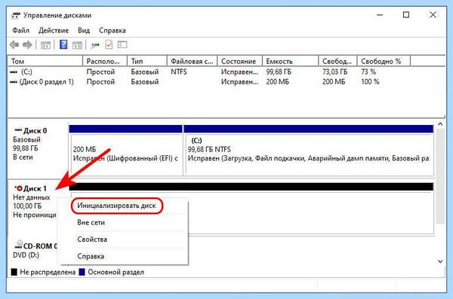The width and height of the screenshot is (453, 299).
Task: Click the drive icon beside (C:) volume row
Action: pyautogui.click(x=14, y=72)
